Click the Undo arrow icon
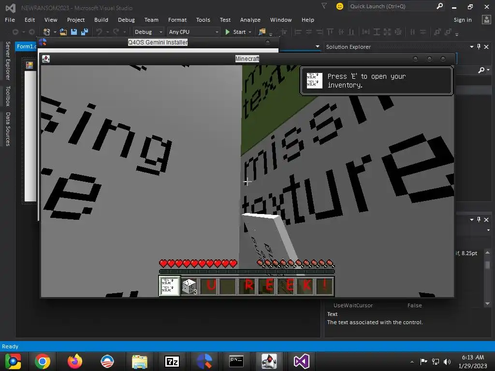495x371 pixels. (x=99, y=32)
